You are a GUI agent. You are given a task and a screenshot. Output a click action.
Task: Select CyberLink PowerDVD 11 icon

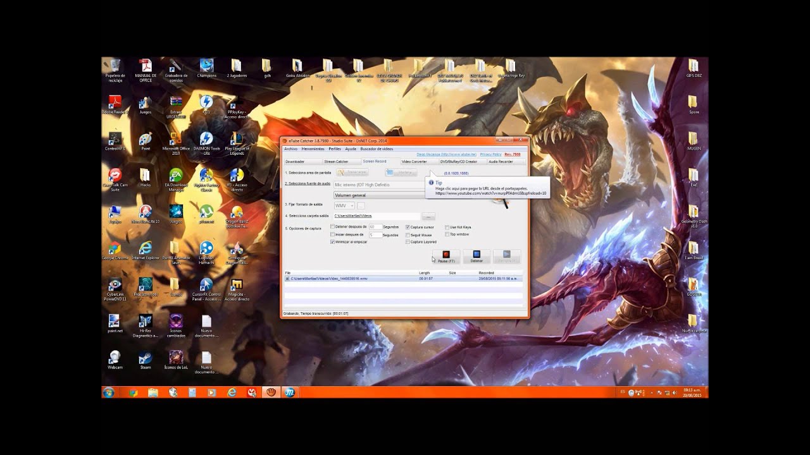[115, 289]
